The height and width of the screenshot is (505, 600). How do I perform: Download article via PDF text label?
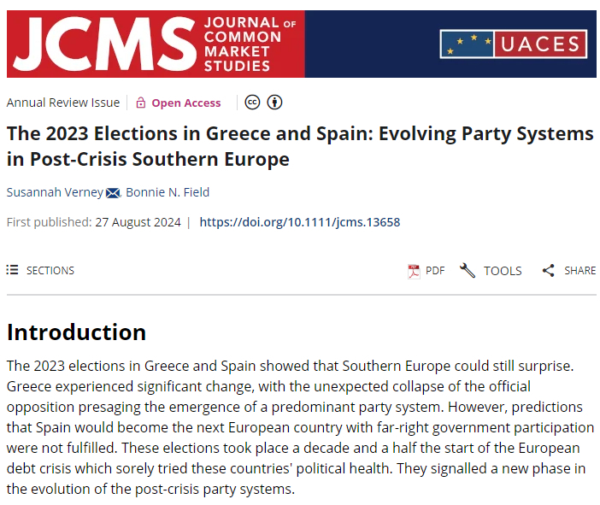(435, 271)
